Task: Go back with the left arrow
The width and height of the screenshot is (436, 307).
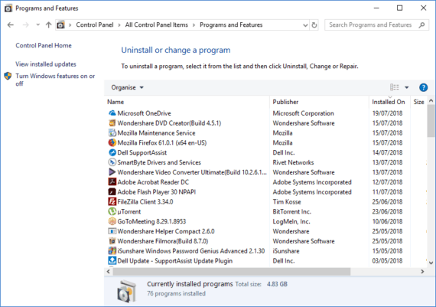Action: [11, 25]
